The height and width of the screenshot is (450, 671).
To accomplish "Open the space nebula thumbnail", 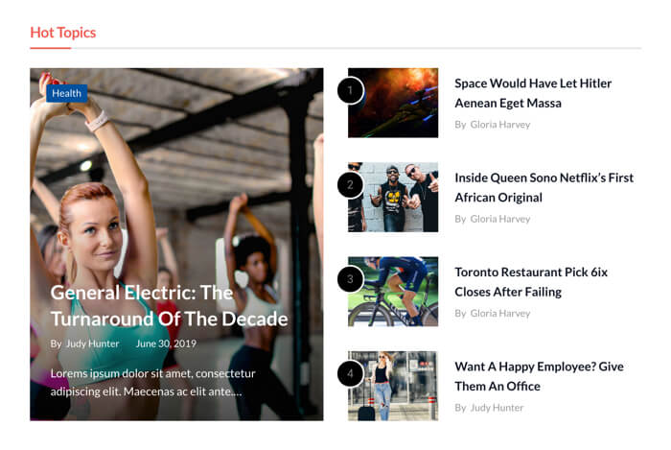I will (393, 103).
